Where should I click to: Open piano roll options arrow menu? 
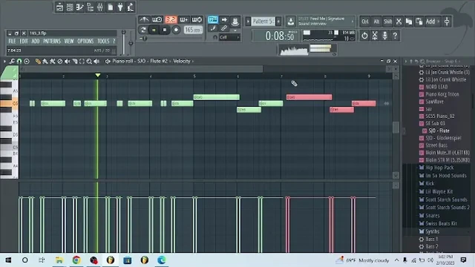[x=5, y=61]
